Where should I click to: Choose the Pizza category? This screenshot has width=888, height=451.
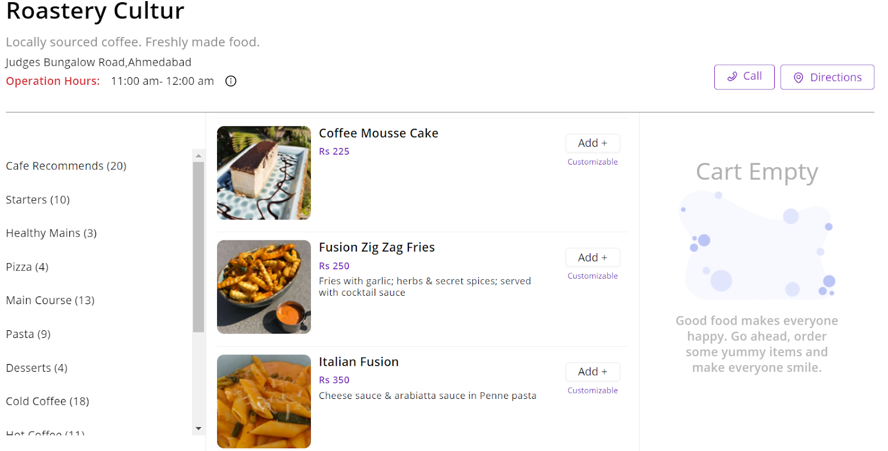click(x=27, y=267)
